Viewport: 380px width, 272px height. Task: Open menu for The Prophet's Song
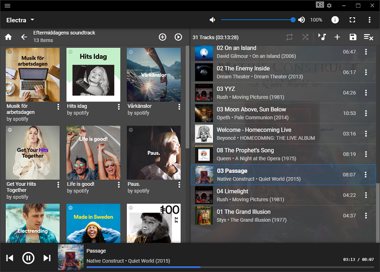(366, 154)
